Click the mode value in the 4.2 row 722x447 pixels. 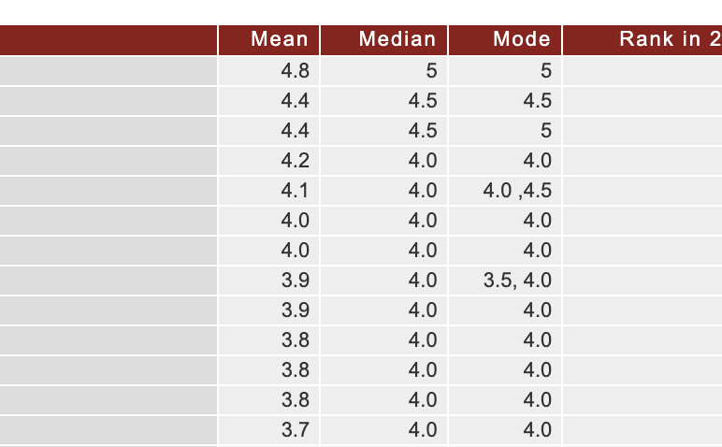click(x=537, y=161)
